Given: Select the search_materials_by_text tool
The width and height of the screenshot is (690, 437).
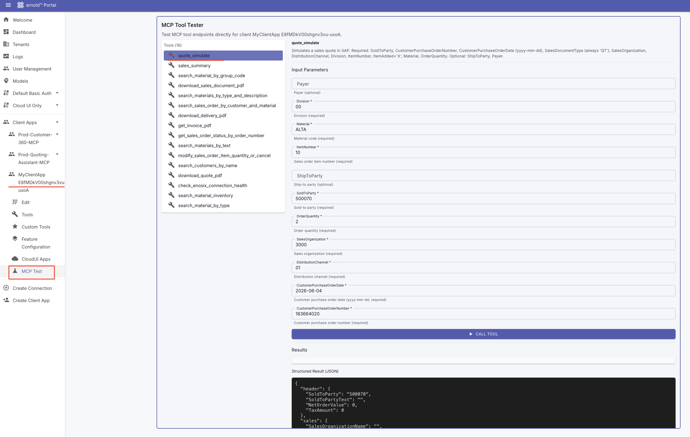Looking at the screenshot, I should point(223,145).
